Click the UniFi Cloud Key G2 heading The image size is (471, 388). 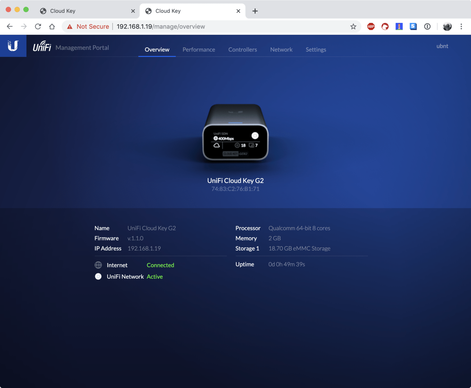click(x=235, y=181)
